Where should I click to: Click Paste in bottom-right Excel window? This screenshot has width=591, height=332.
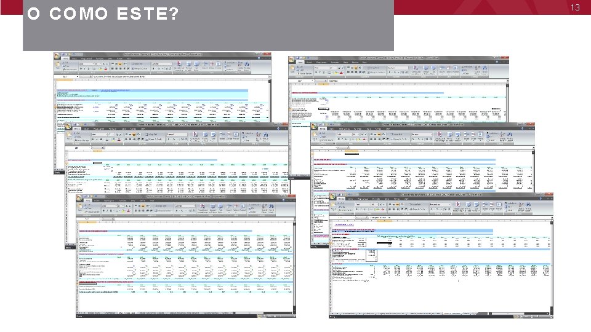pos(333,207)
